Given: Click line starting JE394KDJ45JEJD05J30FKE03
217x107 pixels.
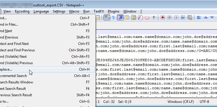Looking at the screenshot, I should click(x=156, y=60).
